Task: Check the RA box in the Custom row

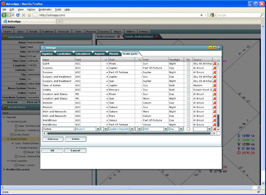Action: (188, 129)
